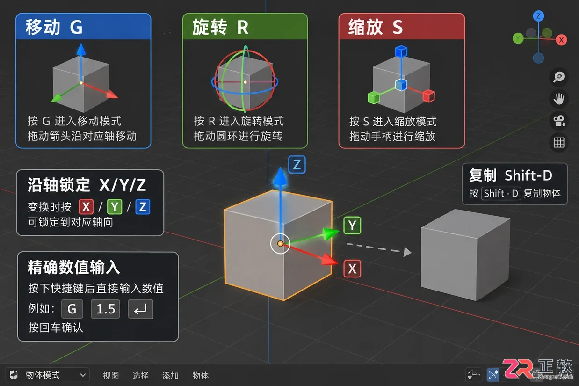Viewport: 579px width, 386px height.
Task: Open the 添加 menu
Action: tap(170, 375)
